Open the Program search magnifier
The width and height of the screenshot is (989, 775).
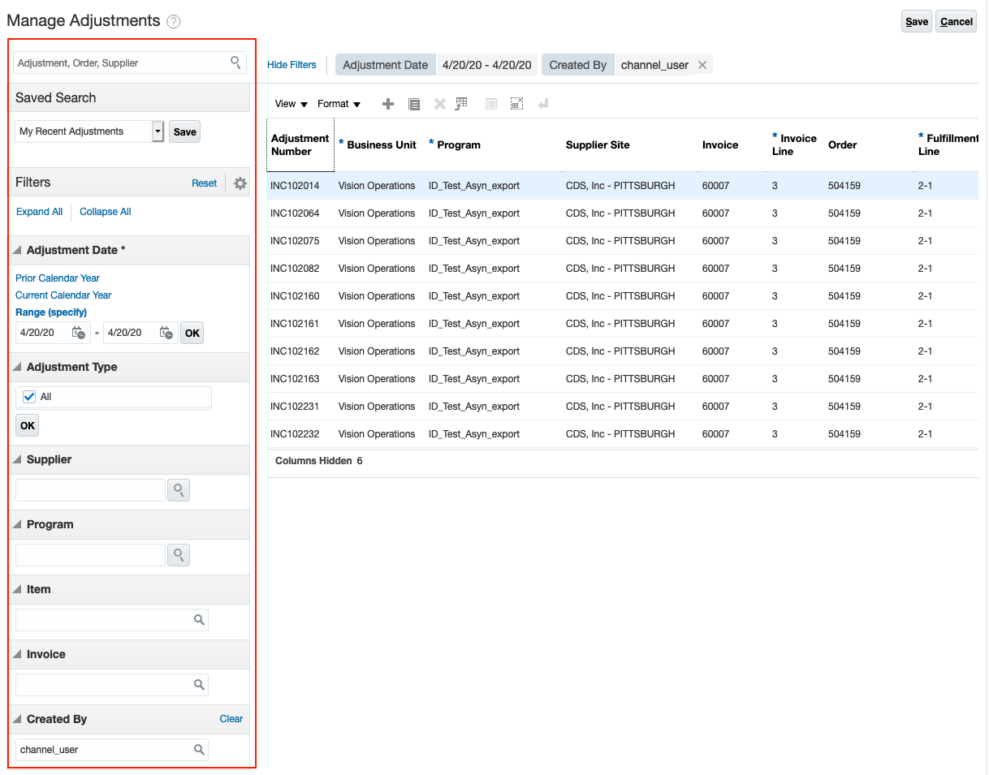[178, 555]
